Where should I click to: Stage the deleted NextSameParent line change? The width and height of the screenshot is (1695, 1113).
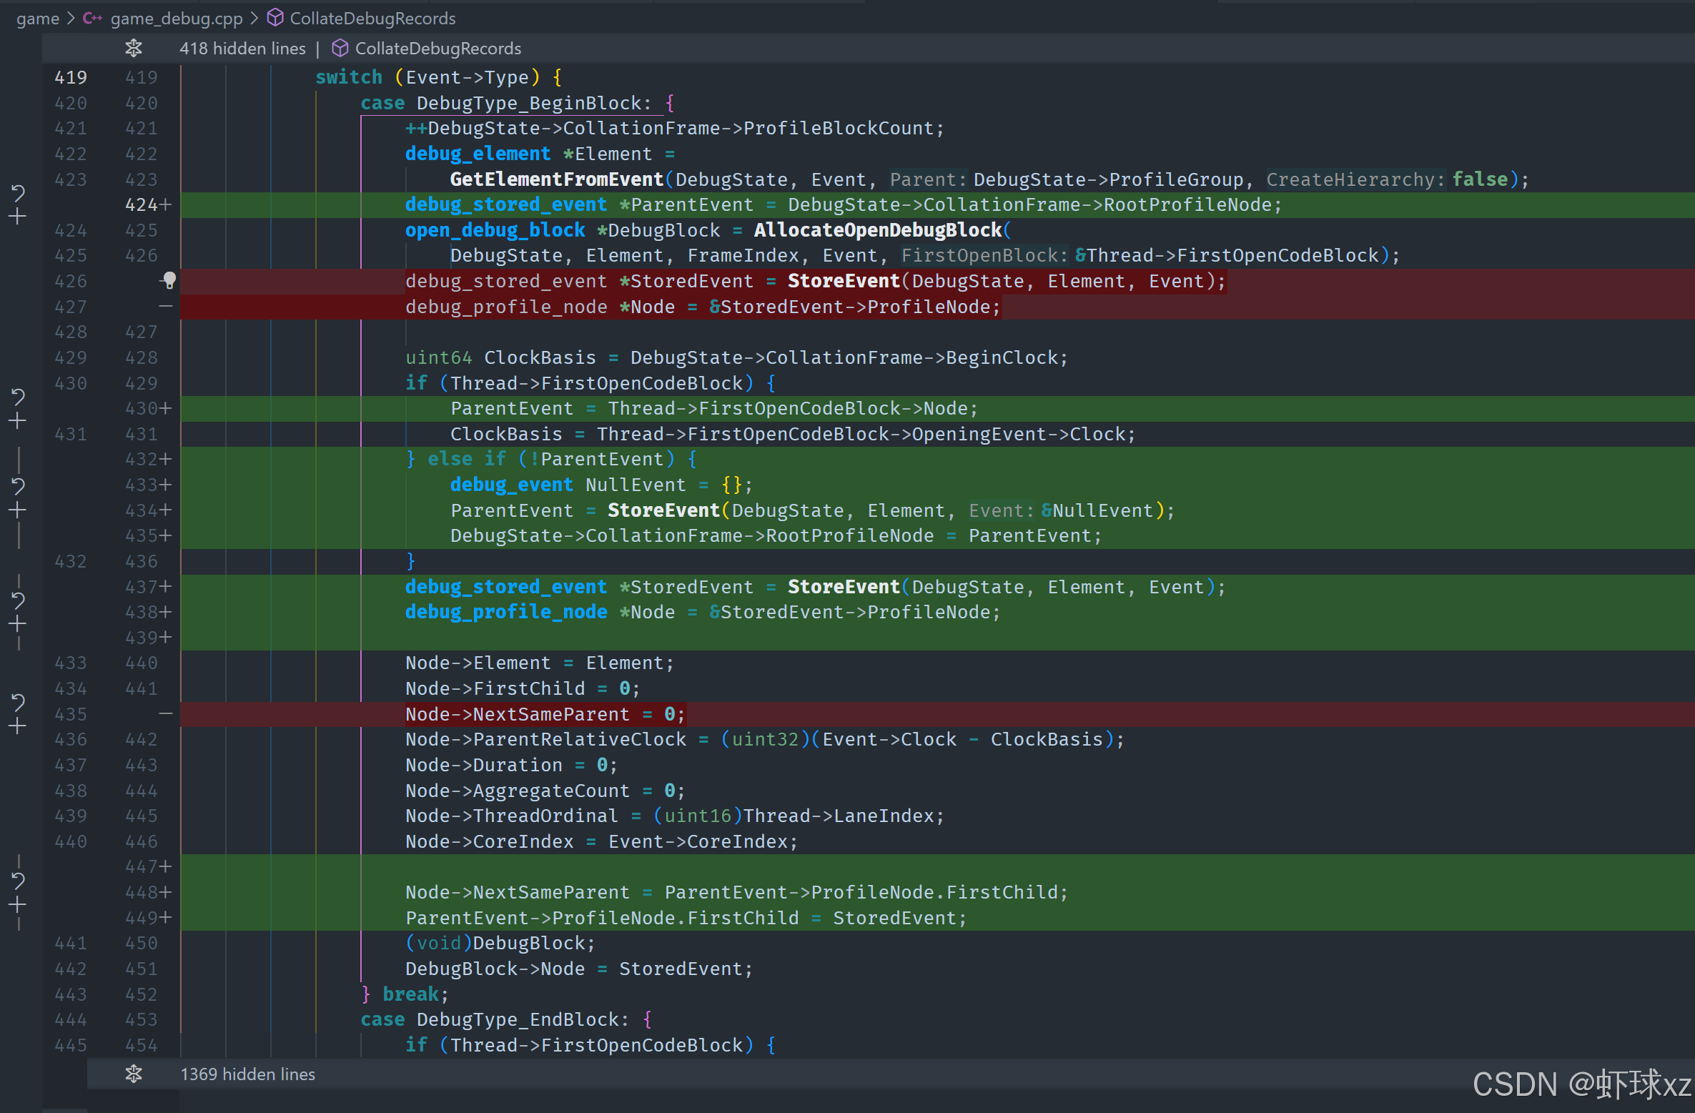tap(18, 726)
